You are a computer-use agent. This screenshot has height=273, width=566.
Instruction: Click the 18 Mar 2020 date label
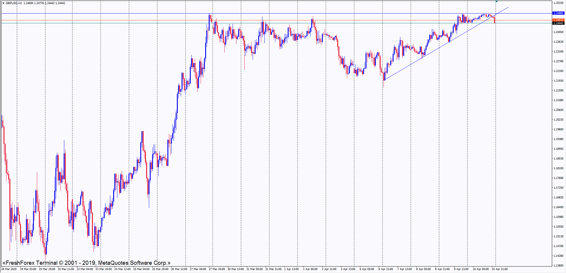9,269
